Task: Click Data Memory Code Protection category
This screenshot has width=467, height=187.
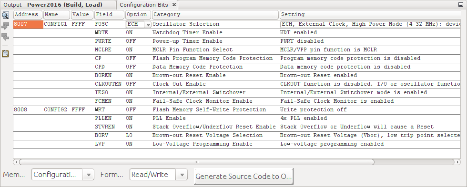Action: point(198,67)
